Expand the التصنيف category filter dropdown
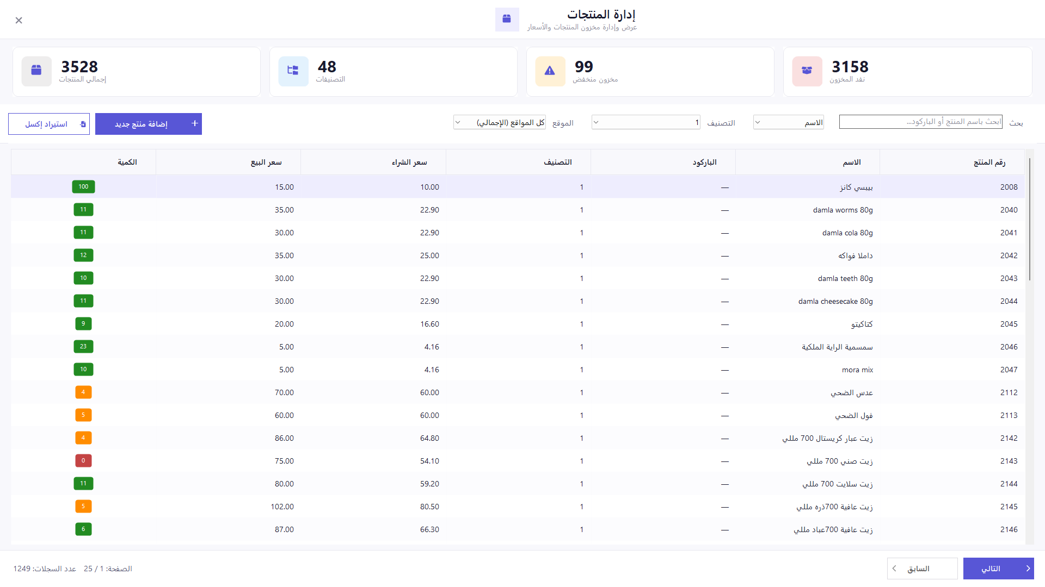 coord(646,122)
